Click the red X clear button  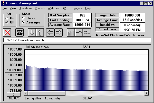[7, 32]
